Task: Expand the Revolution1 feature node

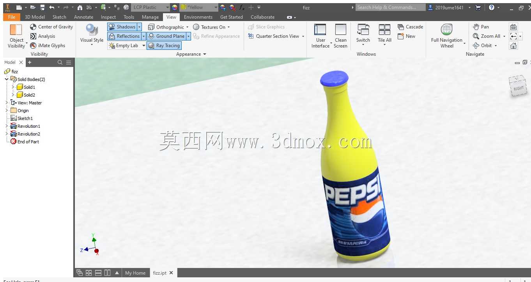Action: point(7,126)
